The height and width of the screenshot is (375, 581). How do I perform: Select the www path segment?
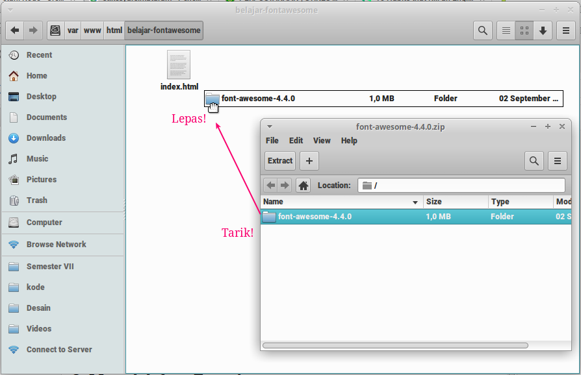pos(92,30)
